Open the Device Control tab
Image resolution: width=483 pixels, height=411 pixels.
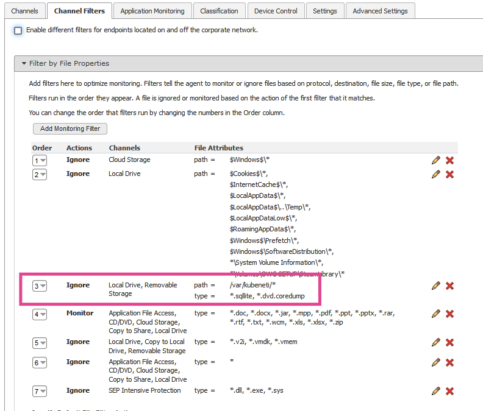click(x=276, y=11)
